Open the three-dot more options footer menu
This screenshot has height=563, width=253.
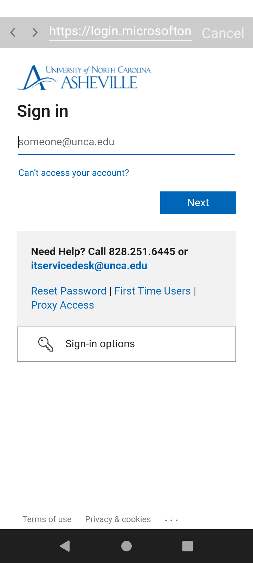(171, 520)
